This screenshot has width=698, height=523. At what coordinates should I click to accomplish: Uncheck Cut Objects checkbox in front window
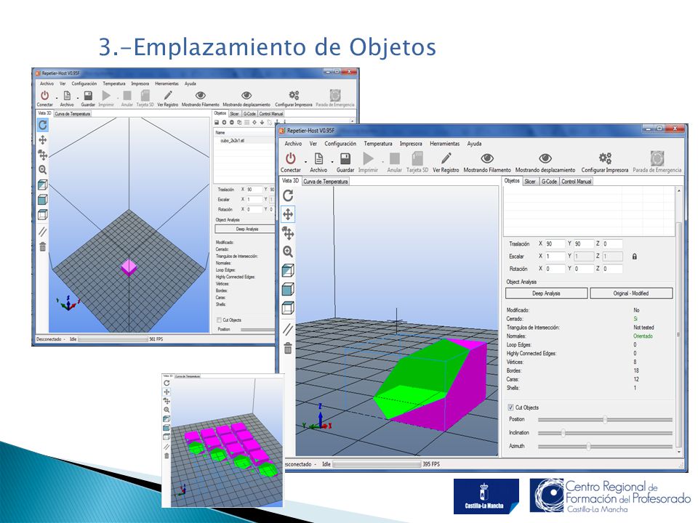coord(510,408)
